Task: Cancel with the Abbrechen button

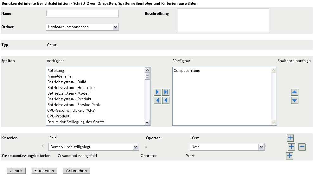Action: pyautogui.click(x=76, y=171)
